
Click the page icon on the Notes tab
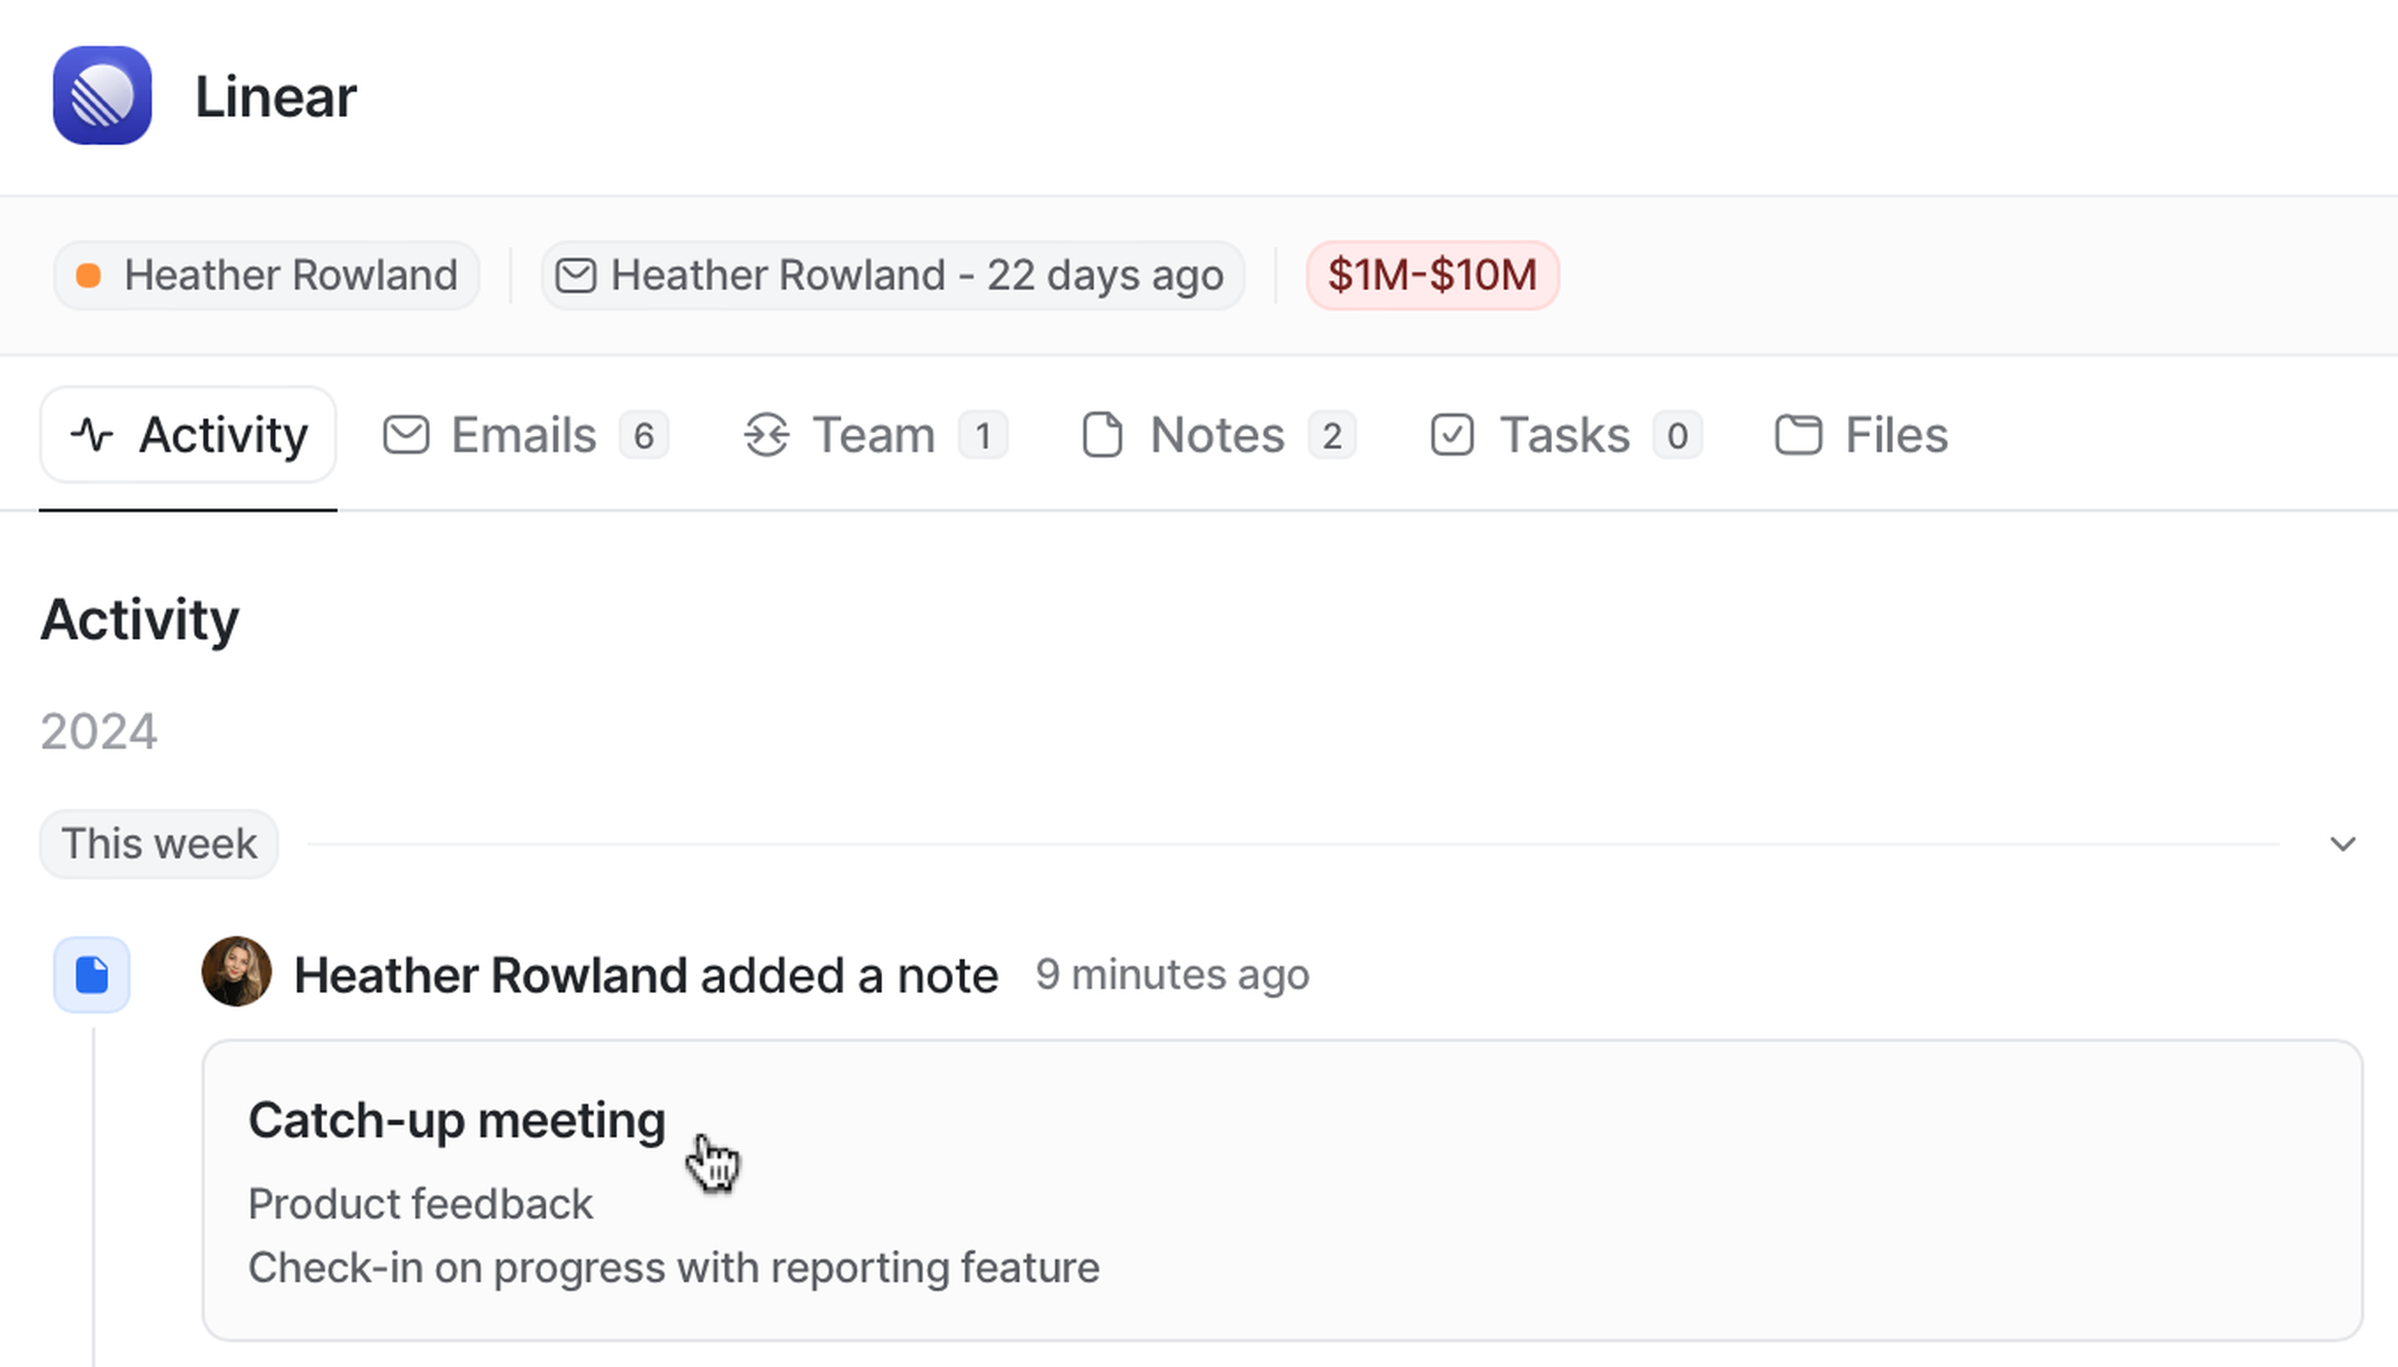pyautogui.click(x=1102, y=436)
